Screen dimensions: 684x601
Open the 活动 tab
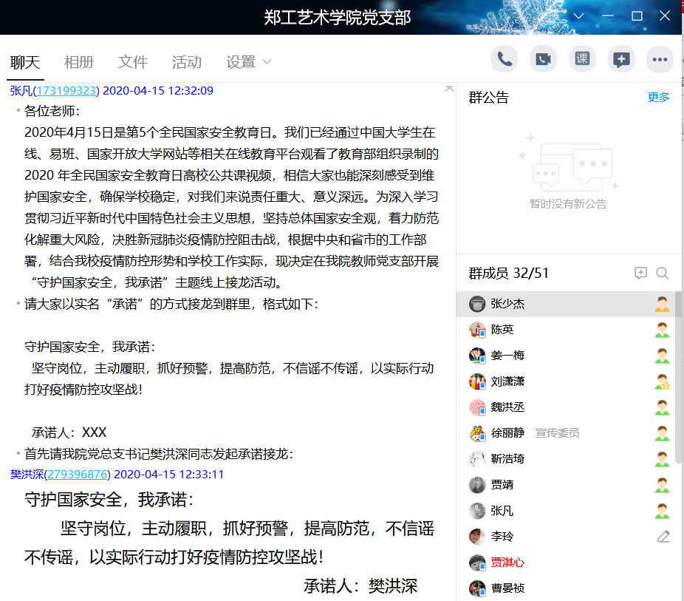coord(187,62)
